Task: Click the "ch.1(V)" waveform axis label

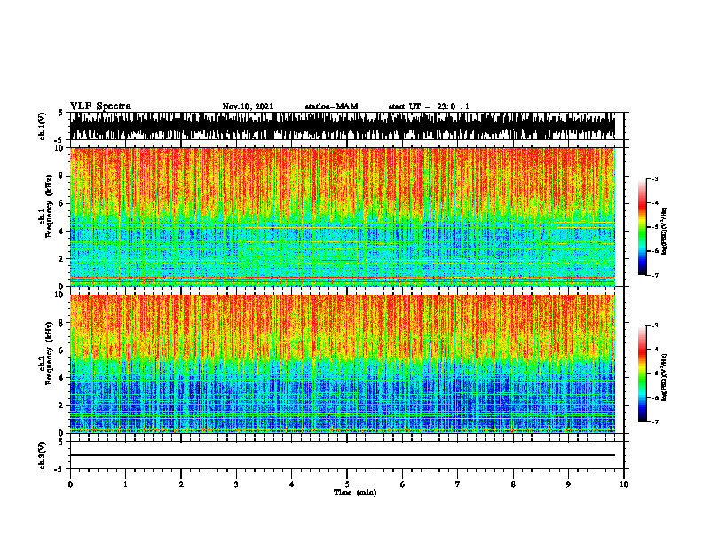Action: 43,126
